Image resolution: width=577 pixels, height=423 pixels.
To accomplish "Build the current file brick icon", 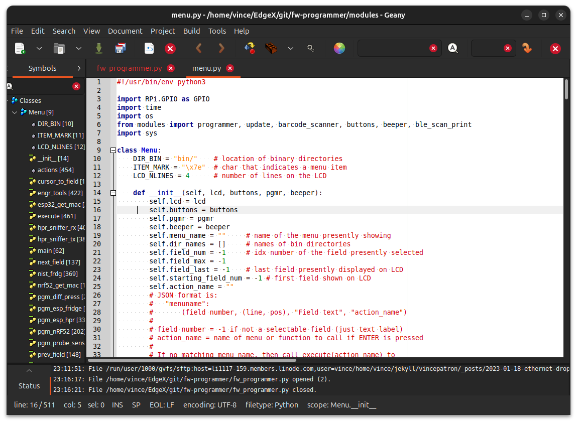I will tap(271, 48).
